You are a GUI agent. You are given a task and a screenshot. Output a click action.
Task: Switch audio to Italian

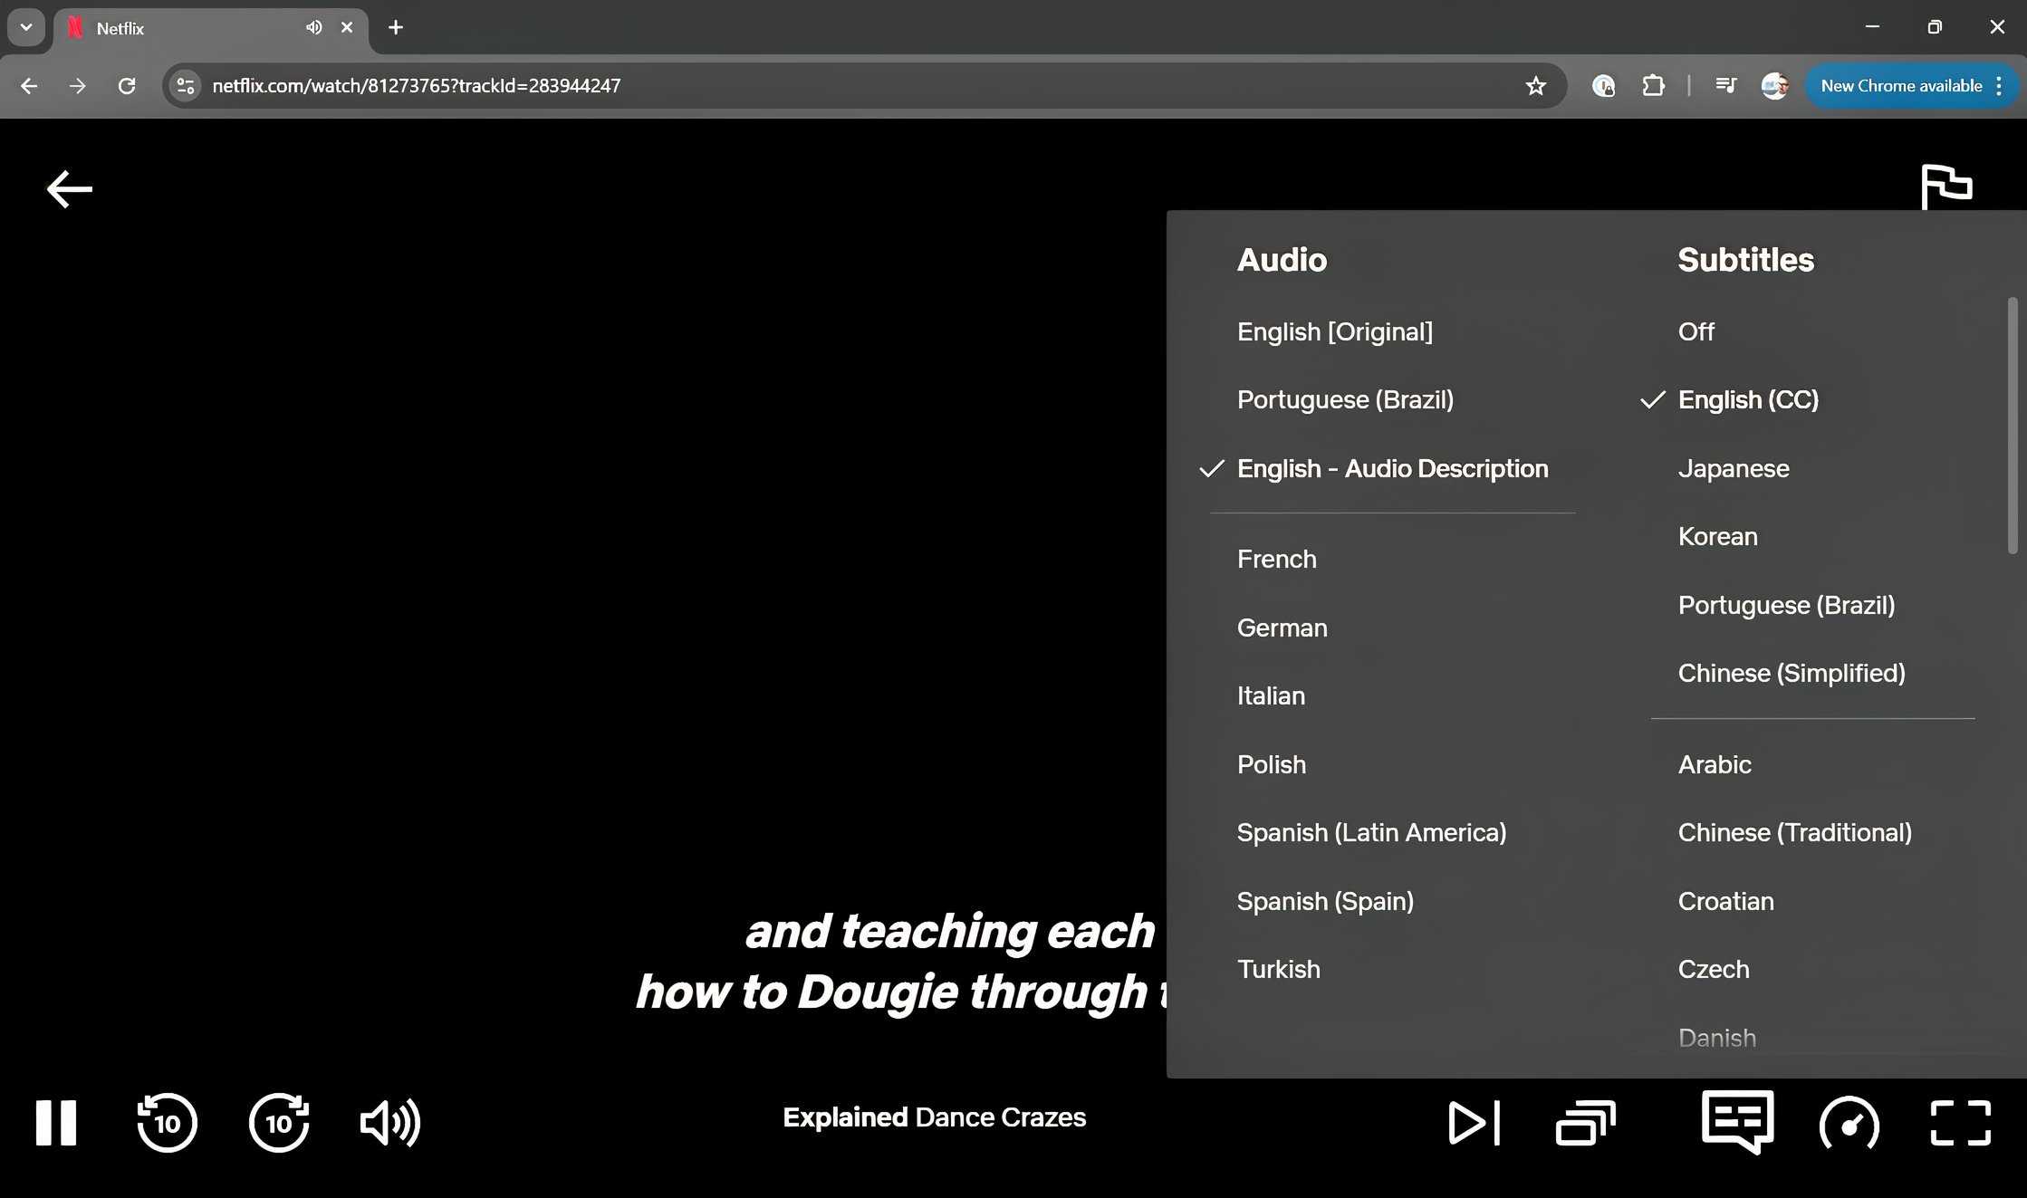[x=1271, y=696]
